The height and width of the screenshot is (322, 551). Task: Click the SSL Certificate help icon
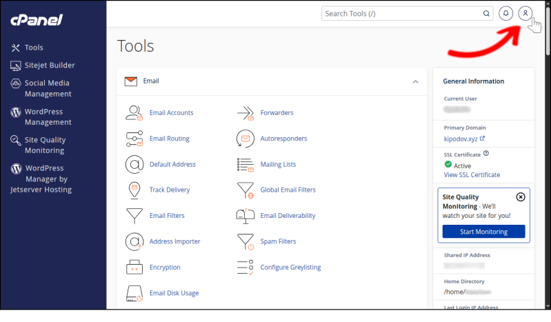(486, 153)
